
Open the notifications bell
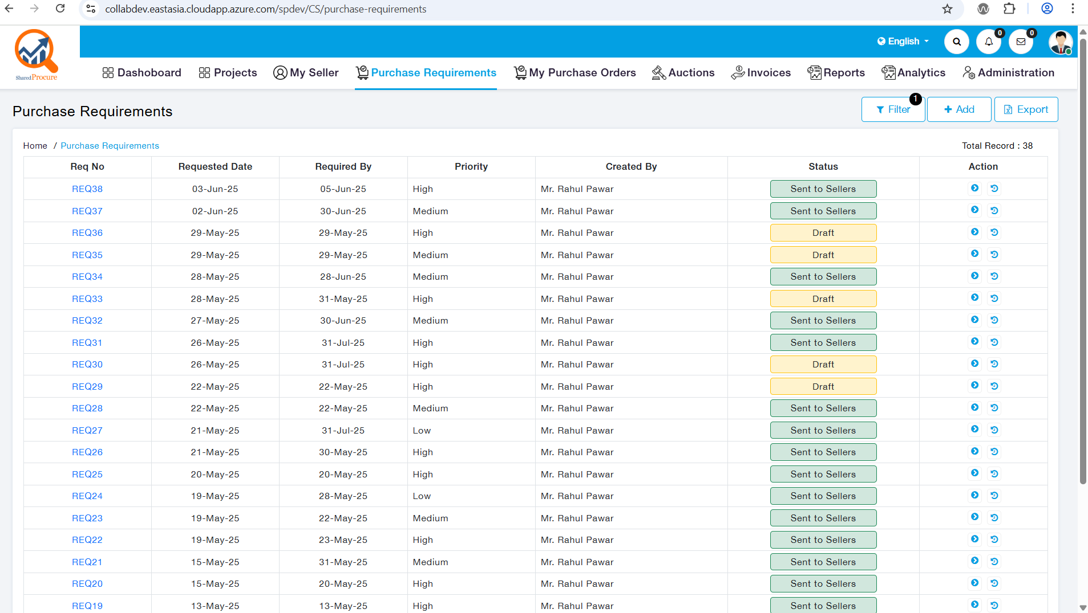point(989,42)
